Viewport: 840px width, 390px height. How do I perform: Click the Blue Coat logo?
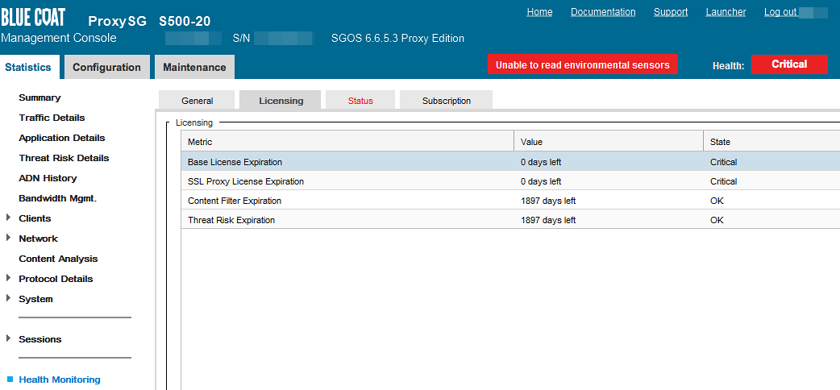[x=33, y=19]
